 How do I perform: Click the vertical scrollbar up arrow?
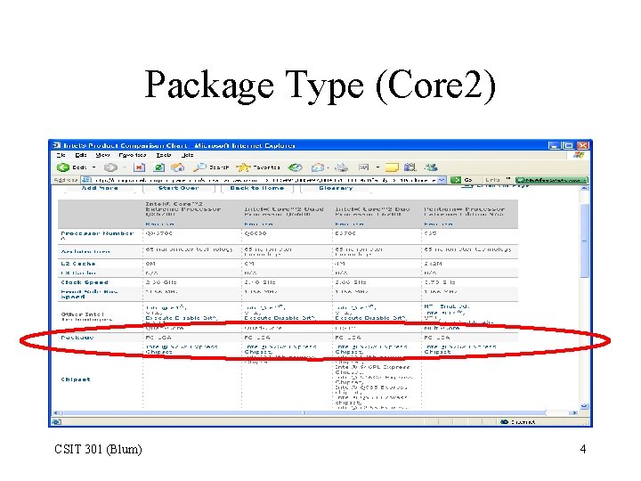585,188
